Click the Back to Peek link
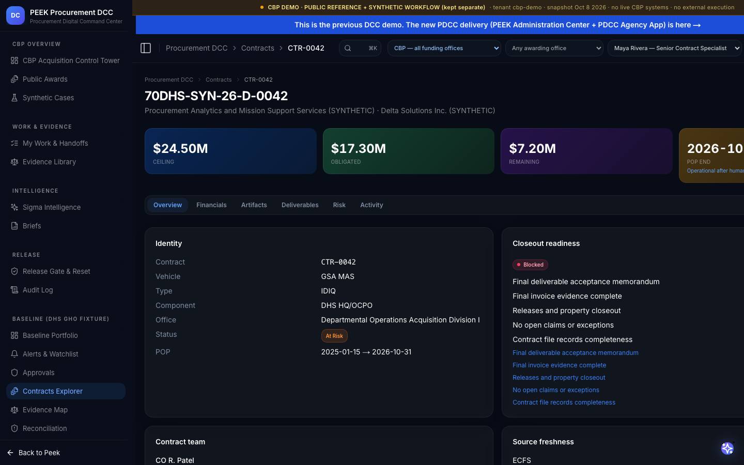Image resolution: width=744 pixels, height=465 pixels. (39, 453)
